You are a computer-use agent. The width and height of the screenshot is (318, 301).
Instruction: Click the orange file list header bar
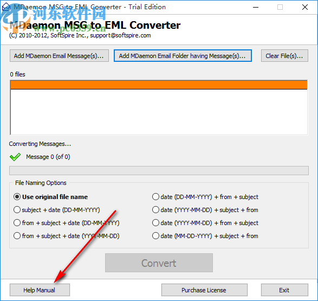159,85
